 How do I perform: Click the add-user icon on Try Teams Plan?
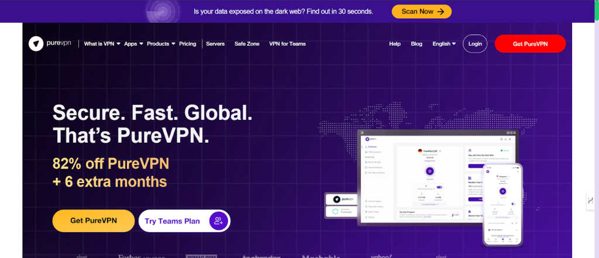219,221
